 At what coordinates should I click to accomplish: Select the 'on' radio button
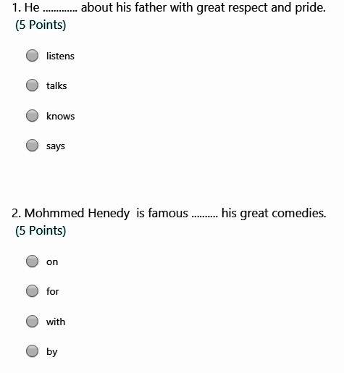(32, 261)
